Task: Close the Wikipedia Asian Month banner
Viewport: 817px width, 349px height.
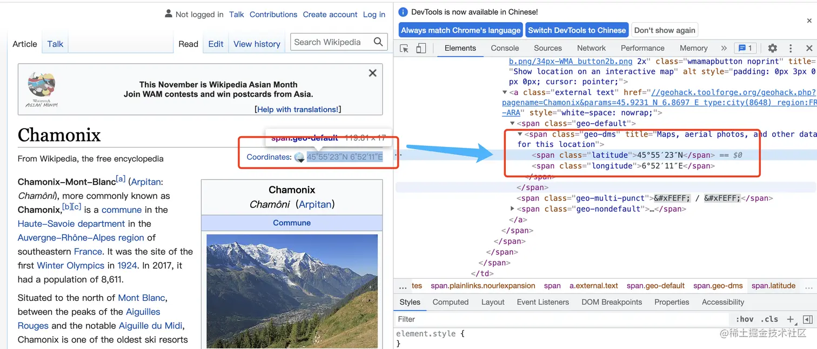Action: [372, 73]
